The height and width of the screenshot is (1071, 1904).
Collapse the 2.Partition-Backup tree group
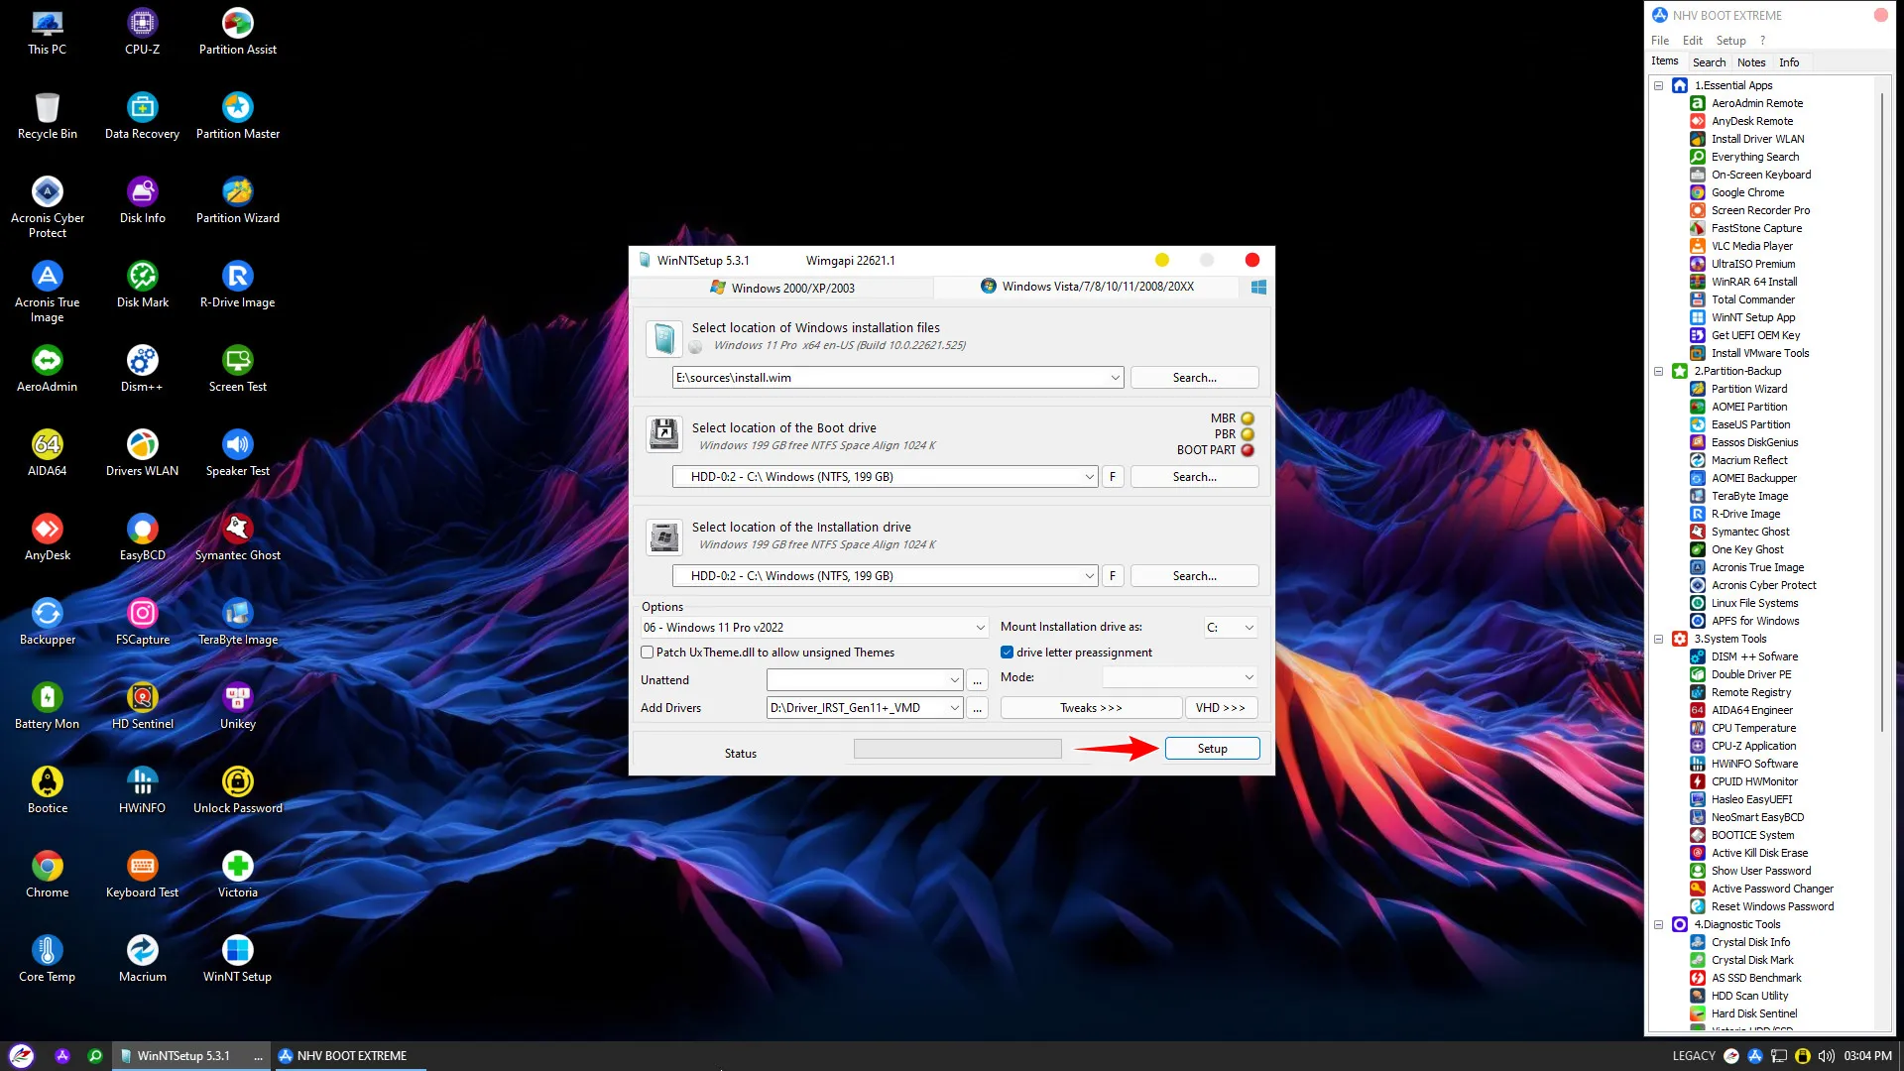(x=1658, y=371)
